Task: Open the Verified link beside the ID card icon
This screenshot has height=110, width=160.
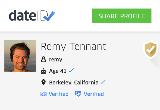Action: pyautogui.click(x=59, y=94)
